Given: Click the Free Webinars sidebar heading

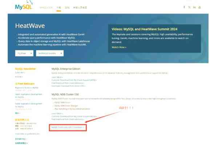Looking at the screenshot, I should pyautogui.click(x=25, y=84).
